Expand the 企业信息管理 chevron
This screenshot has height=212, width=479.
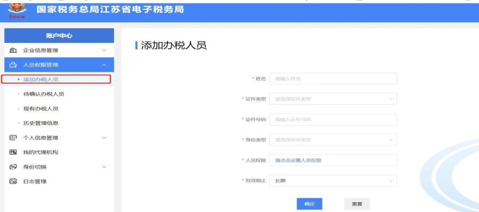[104, 51]
